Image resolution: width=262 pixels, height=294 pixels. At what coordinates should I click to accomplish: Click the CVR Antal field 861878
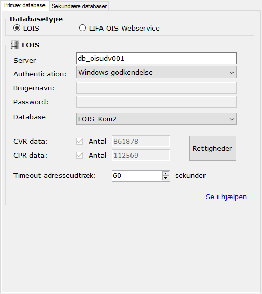click(141, 141)
